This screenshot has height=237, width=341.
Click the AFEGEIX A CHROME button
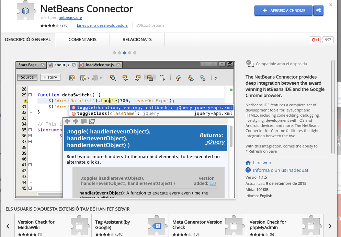coord(283,10)
